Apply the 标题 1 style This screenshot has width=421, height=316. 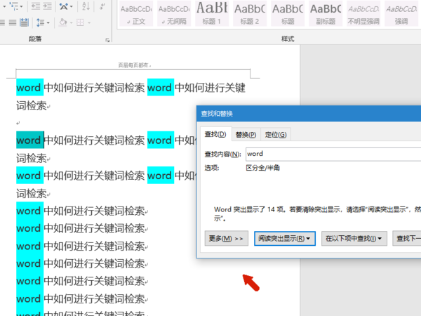click(x=212, y=14)
